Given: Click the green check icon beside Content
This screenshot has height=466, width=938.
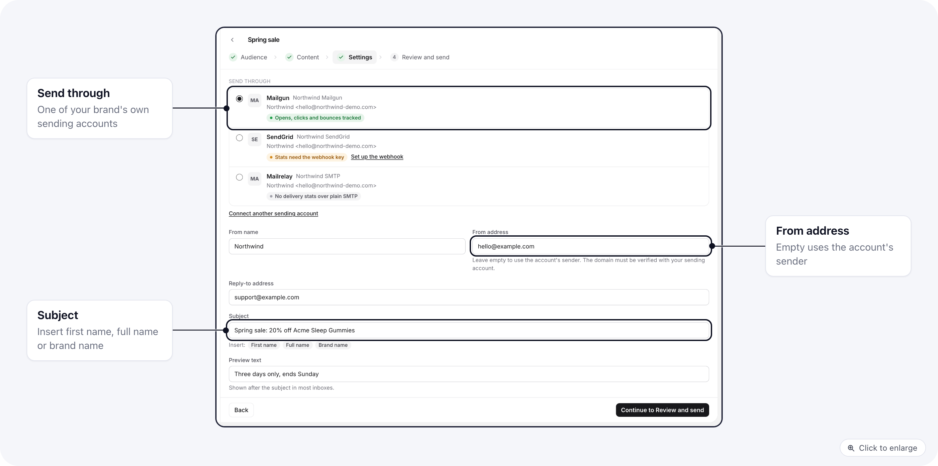Looking at the screenshot, I should click(x=289, y=57).
